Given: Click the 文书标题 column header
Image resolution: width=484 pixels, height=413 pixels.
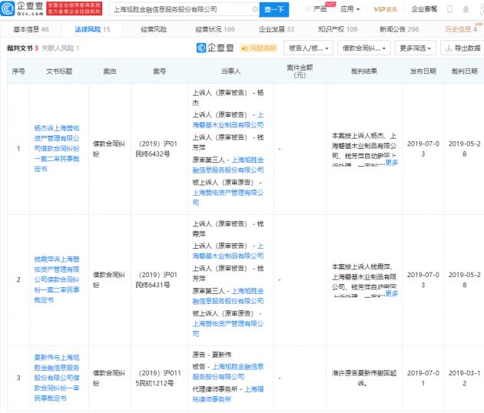Looking at the screenshot, I should (59, 71).
